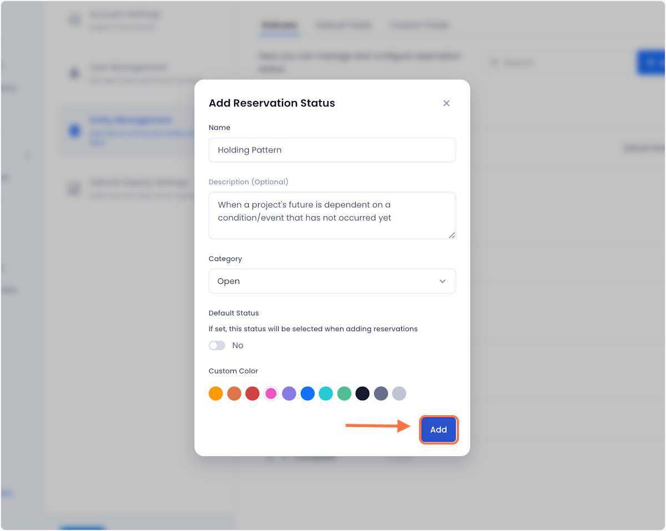Open the Category dropdown
The height and width of the screenshot is (531, 666).
pos(332,281)
